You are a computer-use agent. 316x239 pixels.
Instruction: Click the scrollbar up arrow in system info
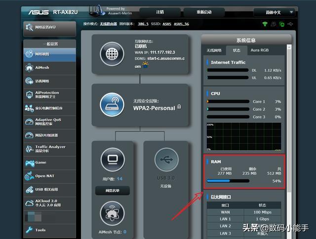click(x=289, y=47)
